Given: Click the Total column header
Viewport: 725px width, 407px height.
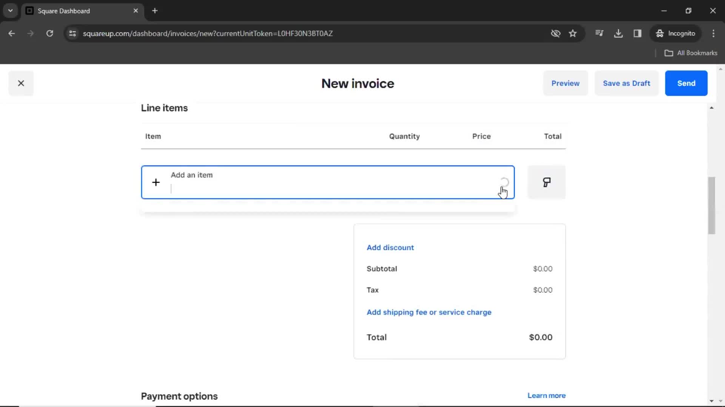Looking at the screenshot, I should [552, 136].
